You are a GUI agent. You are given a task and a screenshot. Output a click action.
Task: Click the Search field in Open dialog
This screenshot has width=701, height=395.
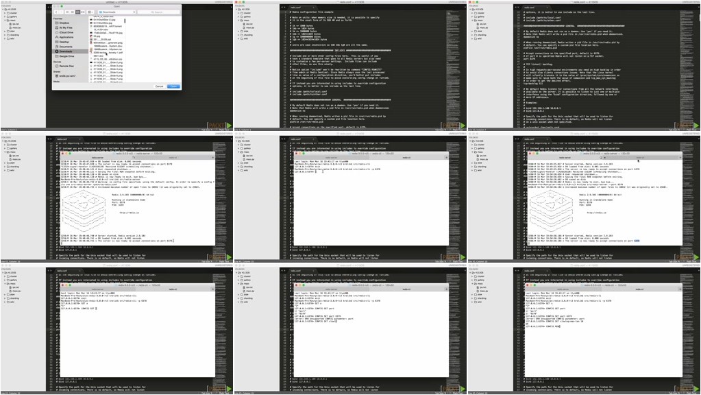click(x=159, y=12)
